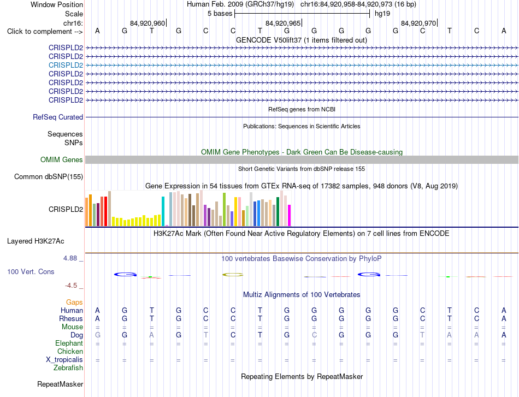Viewport: 519px width, 397px height.
Task: Click the X_tropicalis species label
Action: tap(64, 360)
